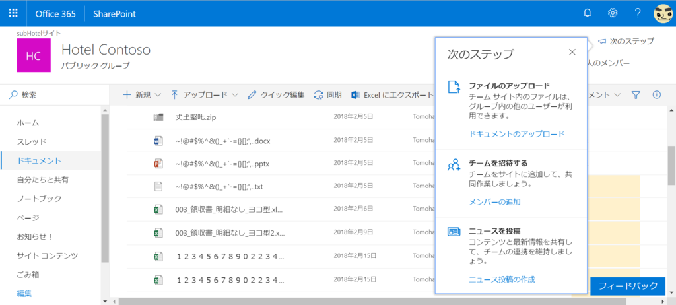Open user profile avatar menu
The width and height of the screenshot is (676, 305).
coord(663,13)
